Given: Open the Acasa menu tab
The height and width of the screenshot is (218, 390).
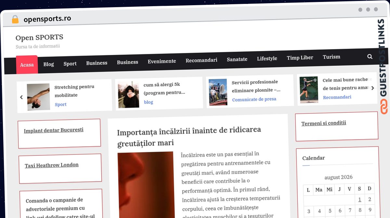Looking at the screenshot, I should pos(27,65).
